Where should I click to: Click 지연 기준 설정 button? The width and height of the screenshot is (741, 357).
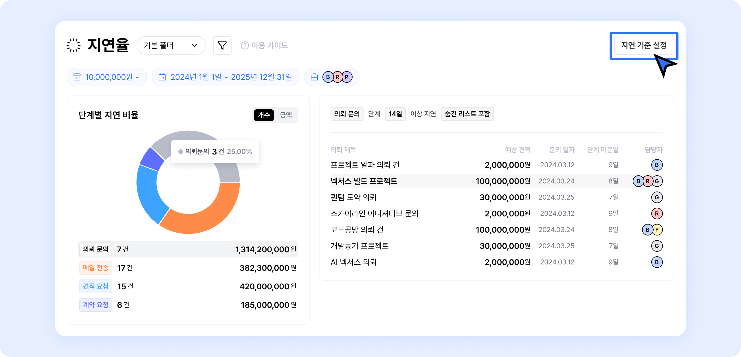pos(644,45)
